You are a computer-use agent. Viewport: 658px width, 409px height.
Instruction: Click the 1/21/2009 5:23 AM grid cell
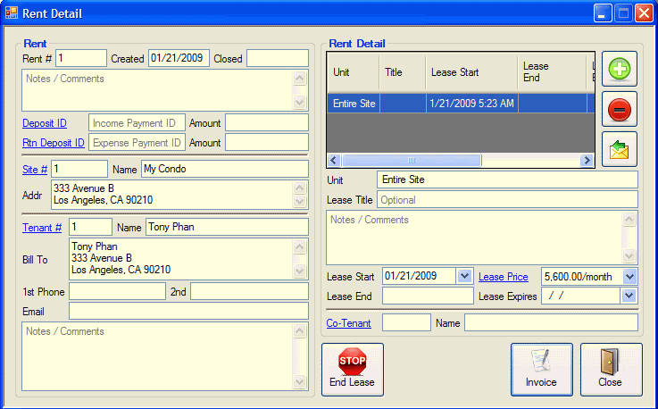[471, 104]
